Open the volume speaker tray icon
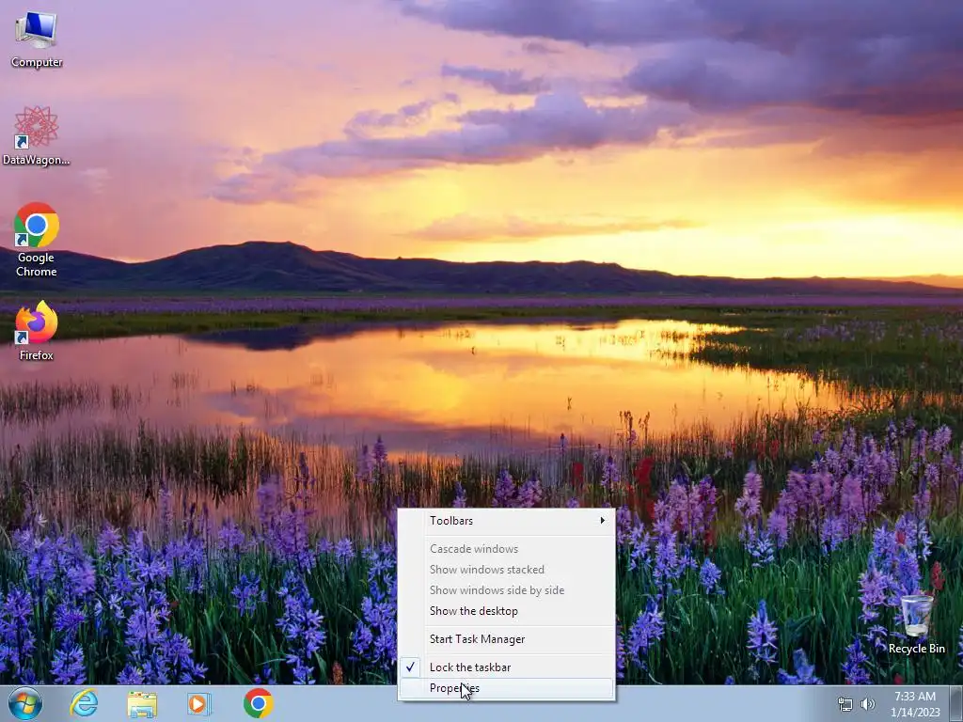The image size is (963, 722). click(868, 704)
